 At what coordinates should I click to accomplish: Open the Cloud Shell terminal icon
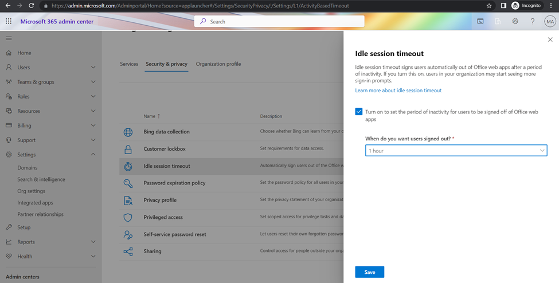point(480,21)
